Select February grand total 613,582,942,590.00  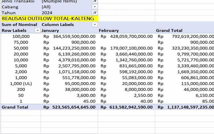[131, 107]
